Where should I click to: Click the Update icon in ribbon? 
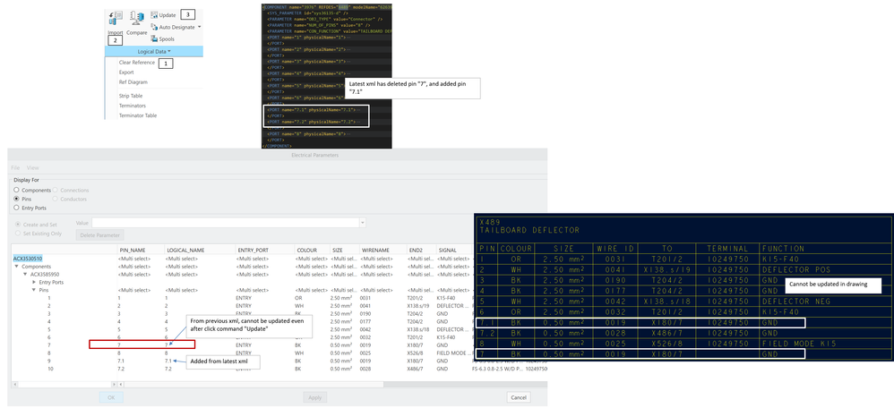(154, 15)
